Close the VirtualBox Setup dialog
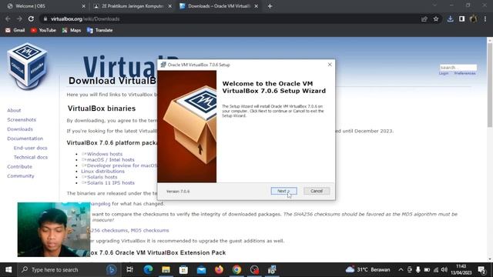493x277 pixels. [330, 65]
